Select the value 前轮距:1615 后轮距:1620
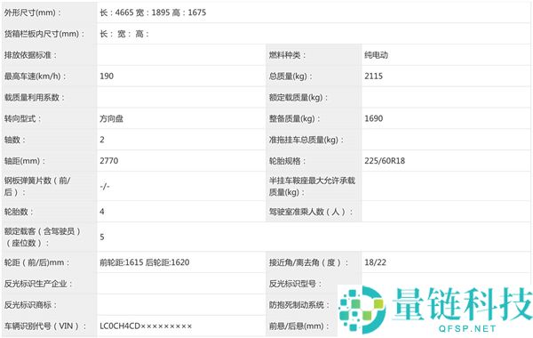 click(145, 262)
